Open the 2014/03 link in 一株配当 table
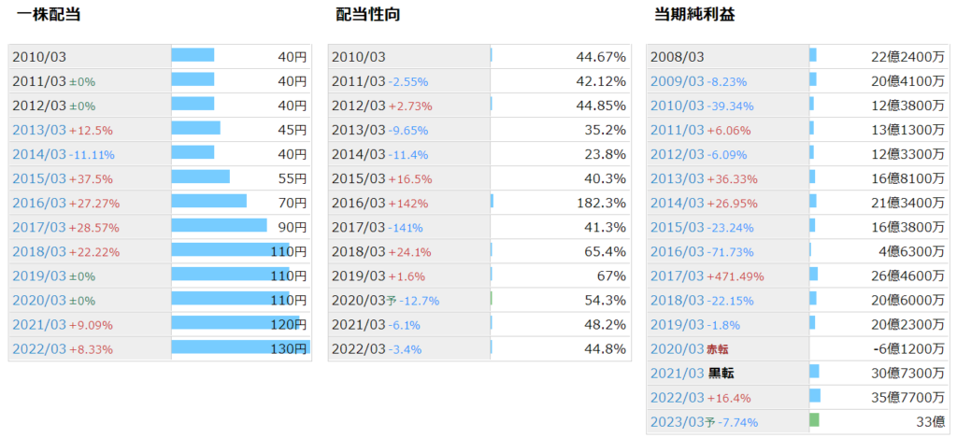 (38, 155)
